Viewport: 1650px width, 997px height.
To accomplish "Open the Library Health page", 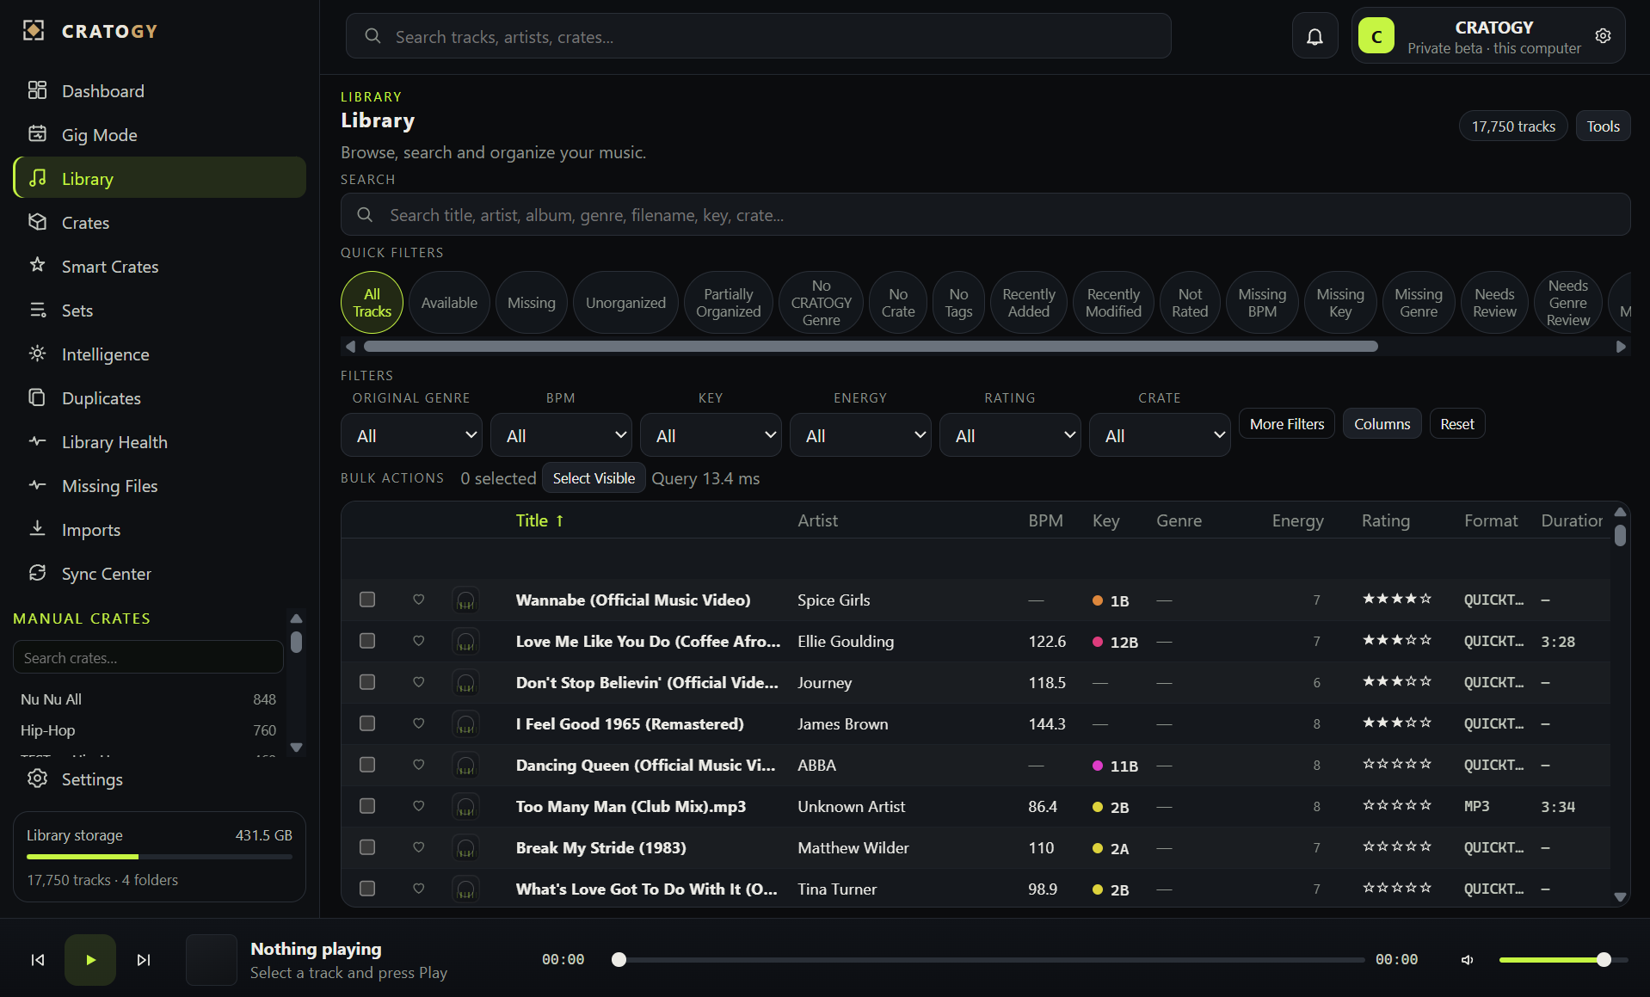I will click(160, 441).
